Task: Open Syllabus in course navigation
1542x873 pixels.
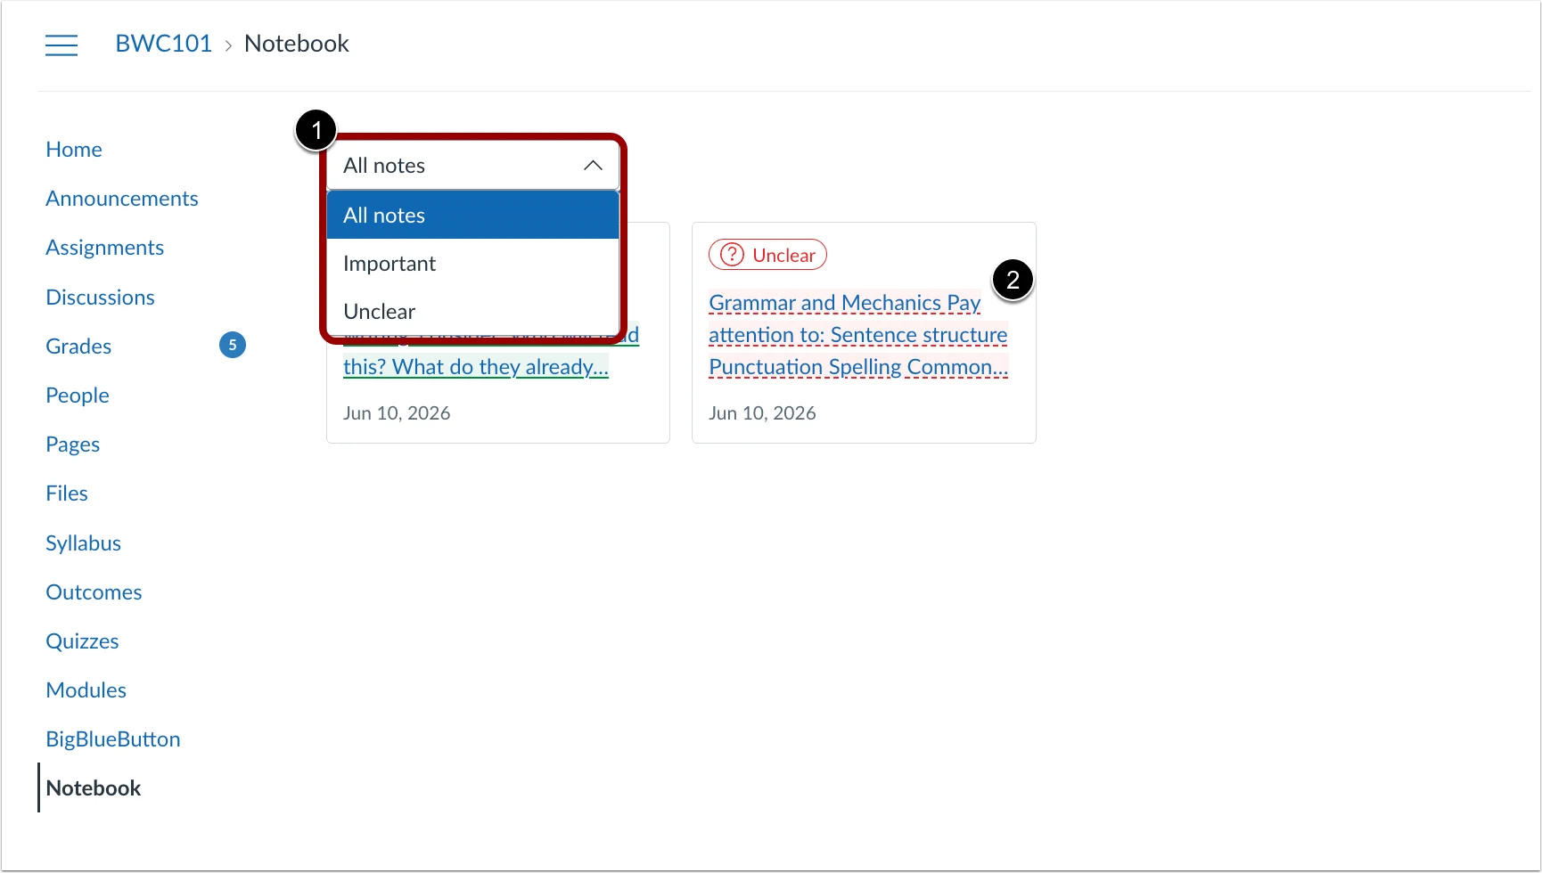Action: click(84, 543)
